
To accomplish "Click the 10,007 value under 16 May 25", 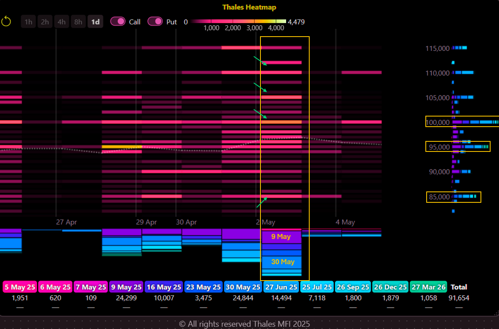I will pyautogui.click(x=164, y=298).
